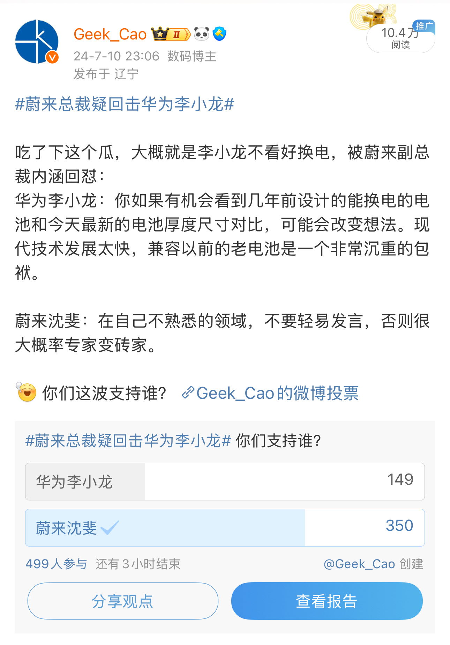Open the @Geek_Cao creator mention
The image size is (450, 645).
click(x=359, y=564)
